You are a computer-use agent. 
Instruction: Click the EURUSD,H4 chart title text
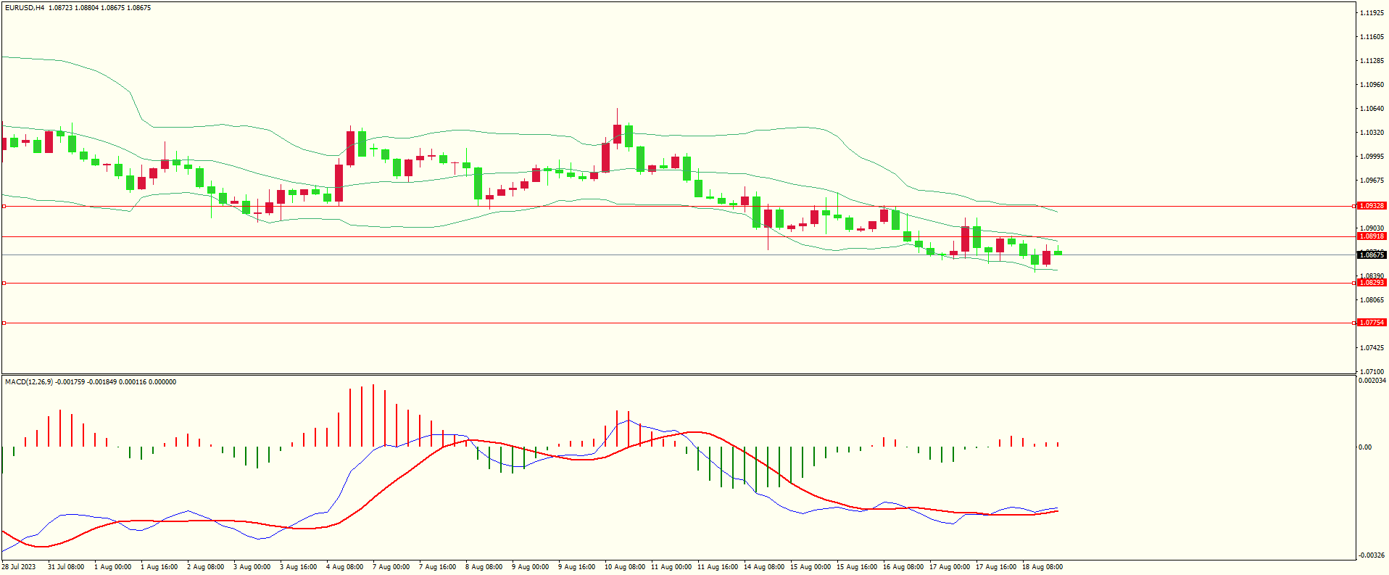click(x=25, y=8)
